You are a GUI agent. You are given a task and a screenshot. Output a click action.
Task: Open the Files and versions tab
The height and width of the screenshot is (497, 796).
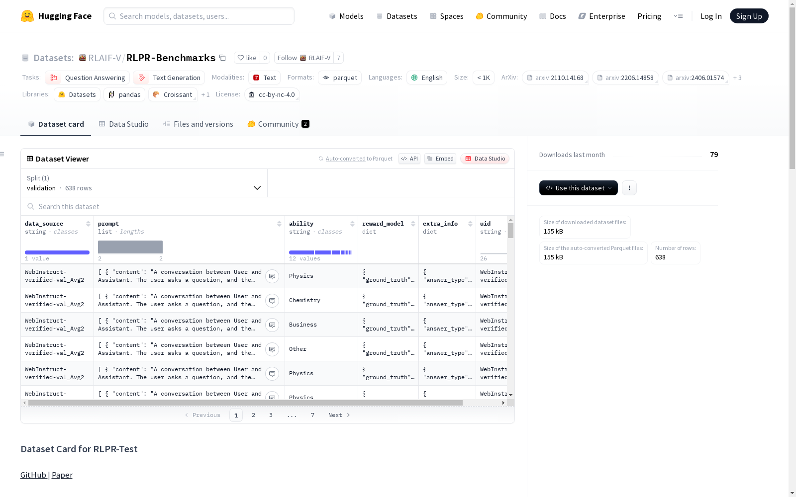pos(198,124)
